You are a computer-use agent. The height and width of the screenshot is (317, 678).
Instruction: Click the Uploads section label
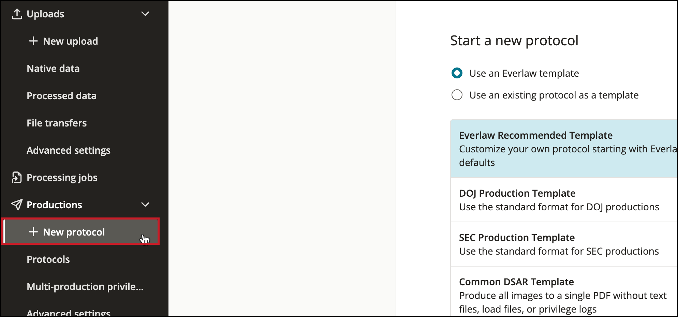[x=45, y=14]
